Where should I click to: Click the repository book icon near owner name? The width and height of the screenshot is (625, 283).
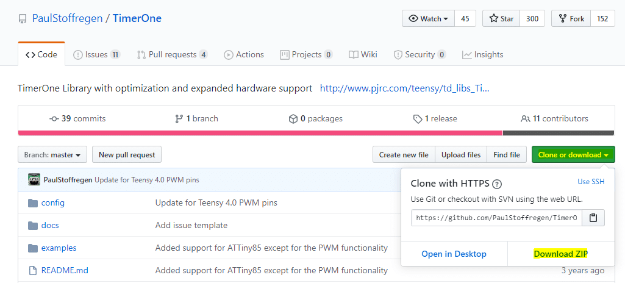point(22,19)
